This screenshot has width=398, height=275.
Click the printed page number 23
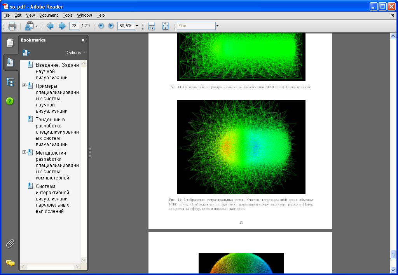click(241, 223)
